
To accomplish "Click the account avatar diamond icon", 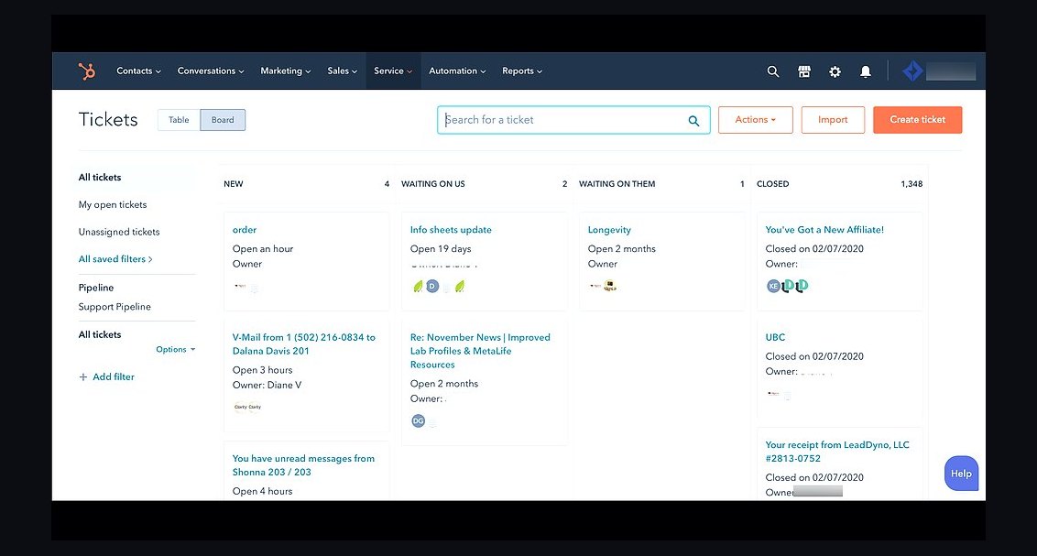I will click(912, 71).
